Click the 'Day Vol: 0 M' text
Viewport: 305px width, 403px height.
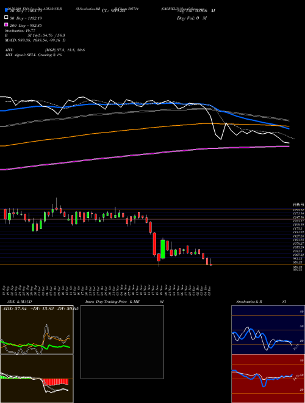[x=192, y=18]
